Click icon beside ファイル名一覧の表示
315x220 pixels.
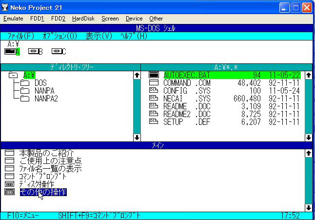click(9, 169)
